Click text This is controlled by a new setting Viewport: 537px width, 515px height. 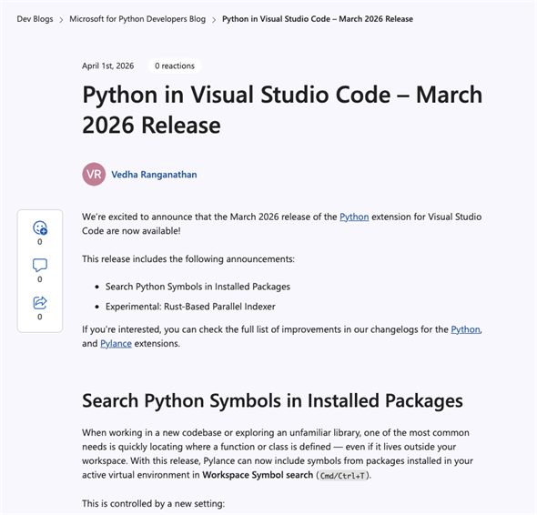154,504
